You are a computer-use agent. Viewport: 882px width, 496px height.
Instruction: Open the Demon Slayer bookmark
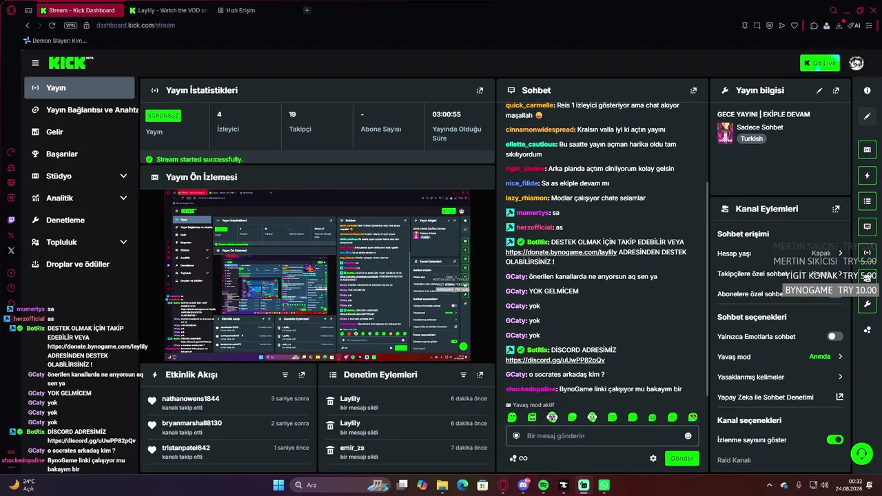click(54, 41)
